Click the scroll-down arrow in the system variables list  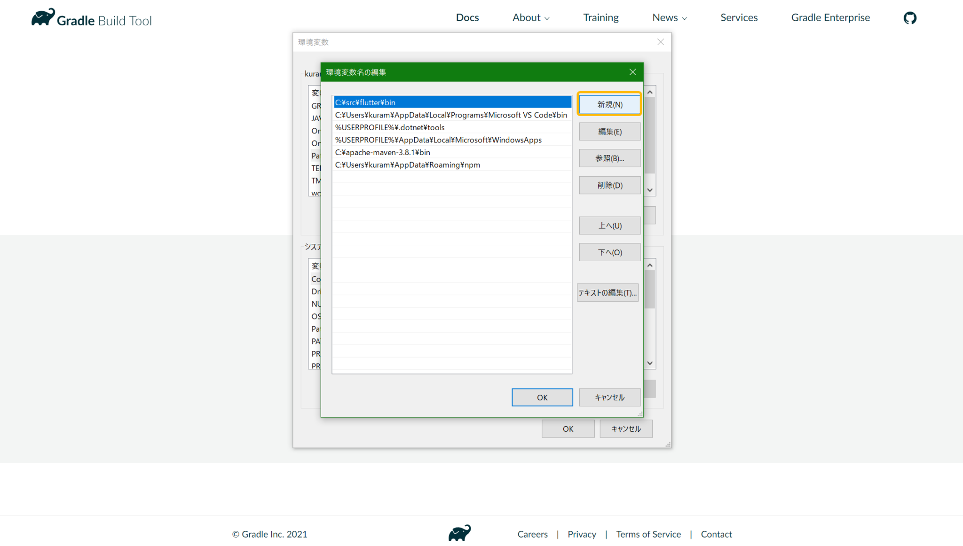tap(650, 363)
